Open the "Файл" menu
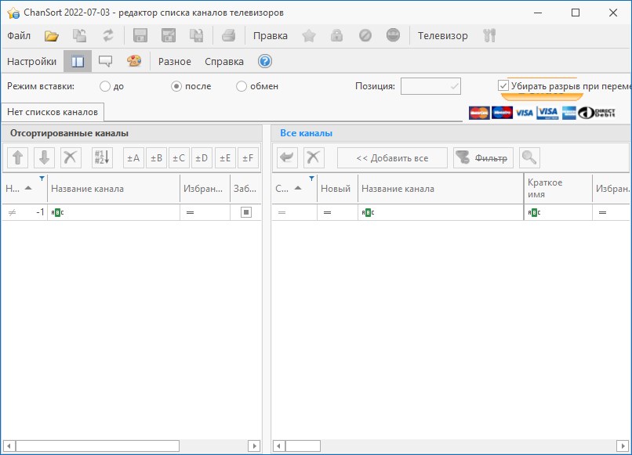This screenshot has height=455, width=632. click(x=19, y=35)
